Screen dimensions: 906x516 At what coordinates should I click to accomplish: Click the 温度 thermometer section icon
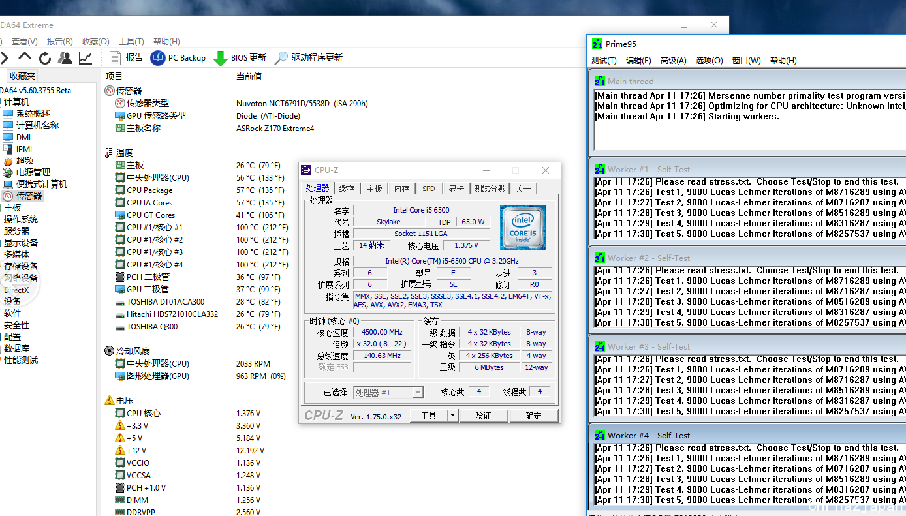pyautogui.click(x=109, y=153)
